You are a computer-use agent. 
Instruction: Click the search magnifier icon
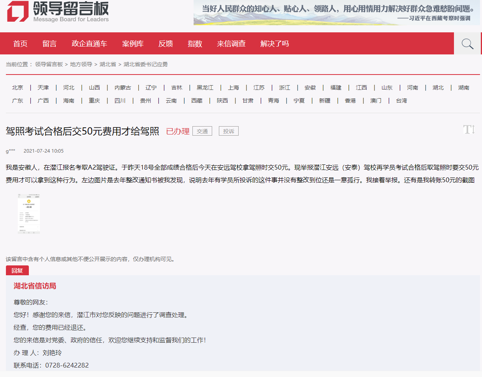click(467, 44)
